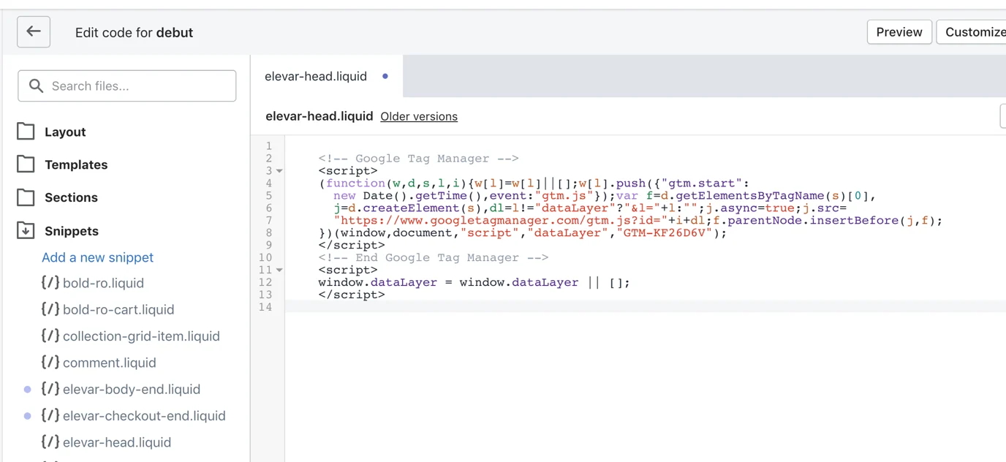Expand the Sections folder

[71, 197]
